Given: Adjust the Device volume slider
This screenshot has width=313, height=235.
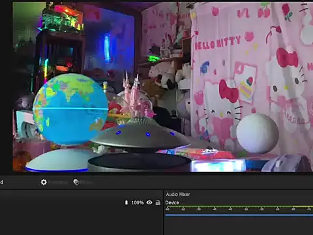Looking at the screenshot, I should click(239, 215).
